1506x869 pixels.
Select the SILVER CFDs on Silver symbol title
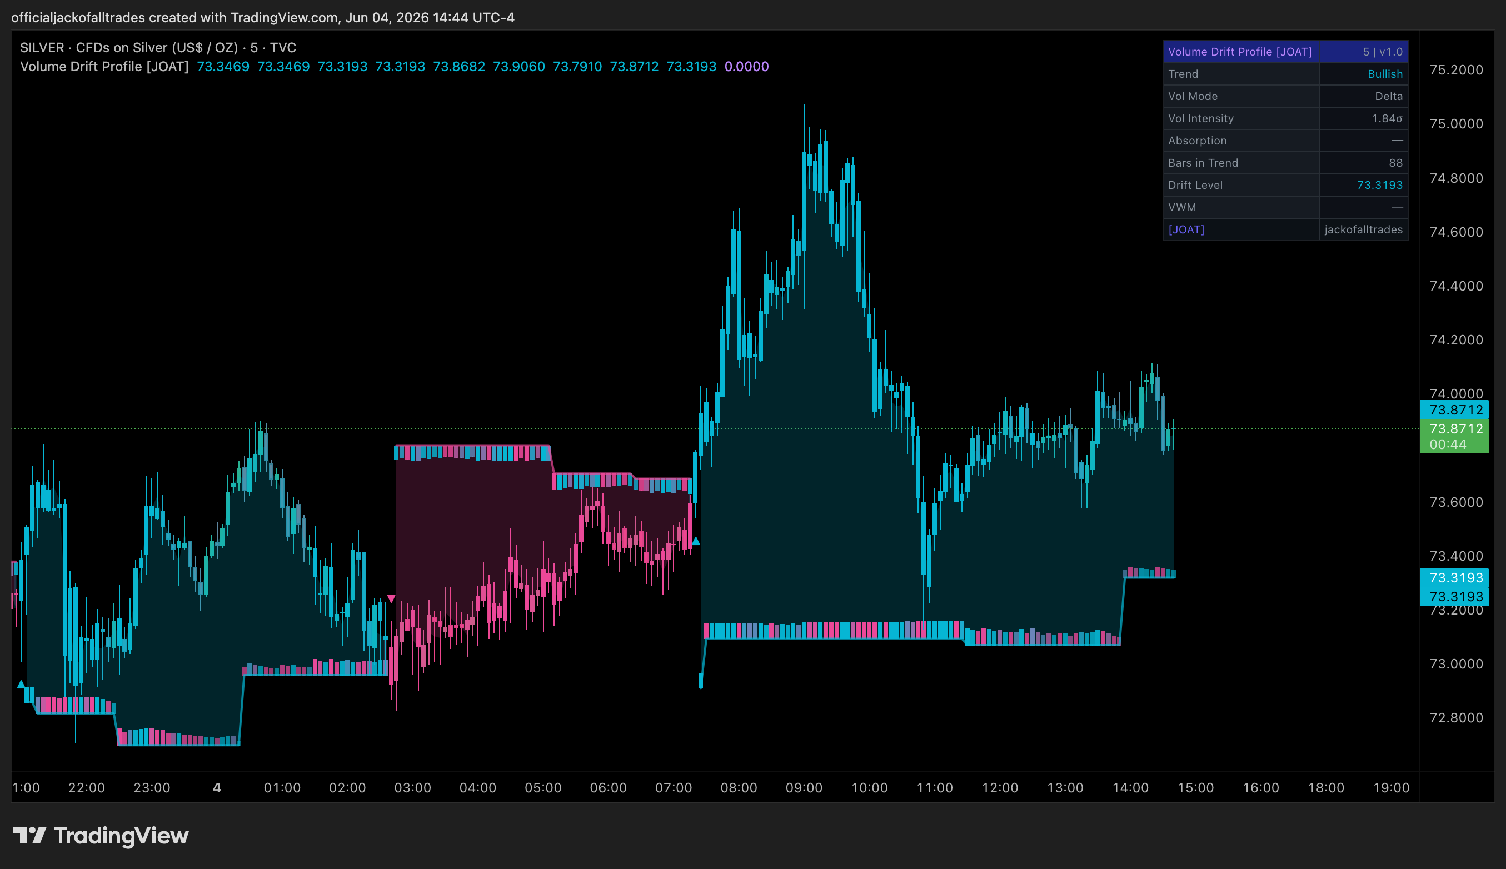[x=158, y=48]
